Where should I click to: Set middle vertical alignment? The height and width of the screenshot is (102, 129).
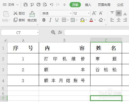(x=119, y=13)
